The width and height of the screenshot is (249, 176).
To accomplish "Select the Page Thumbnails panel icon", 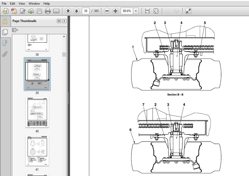I will 5,32.
